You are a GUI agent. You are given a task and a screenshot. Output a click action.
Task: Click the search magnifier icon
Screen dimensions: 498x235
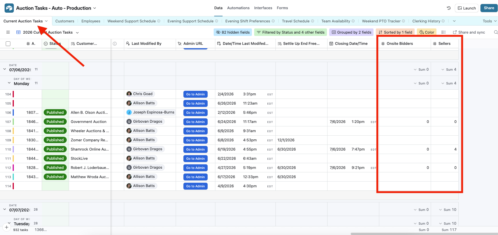click(x=496, y=32)
